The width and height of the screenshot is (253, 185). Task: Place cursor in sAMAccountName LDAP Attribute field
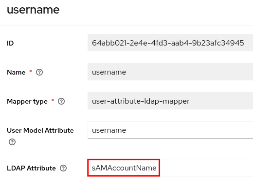coord(170,168)
